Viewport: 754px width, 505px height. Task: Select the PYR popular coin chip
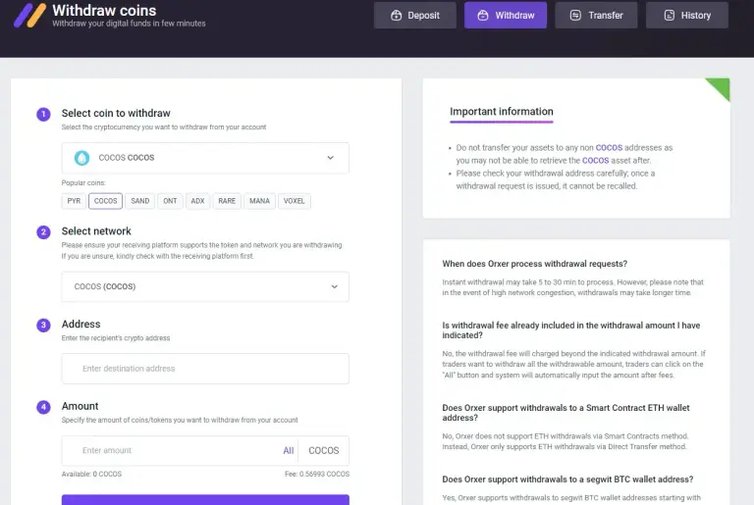click(x=74, y=201)
